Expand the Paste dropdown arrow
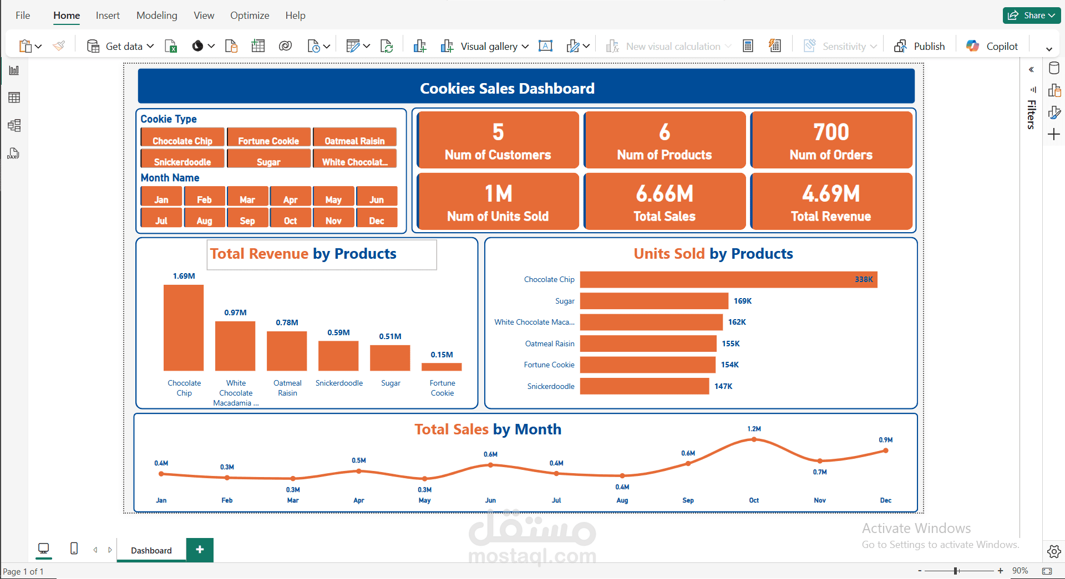The image size is (1065, 579). point(38,47)
